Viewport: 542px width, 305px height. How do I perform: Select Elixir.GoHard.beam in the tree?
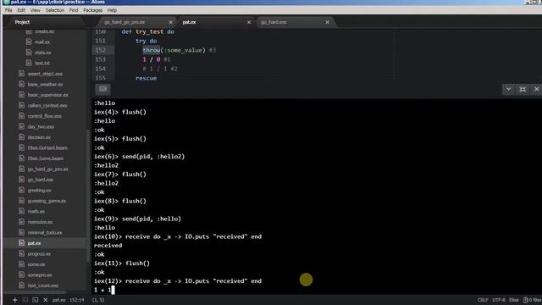pyautogui.click(x=47, y=147)
